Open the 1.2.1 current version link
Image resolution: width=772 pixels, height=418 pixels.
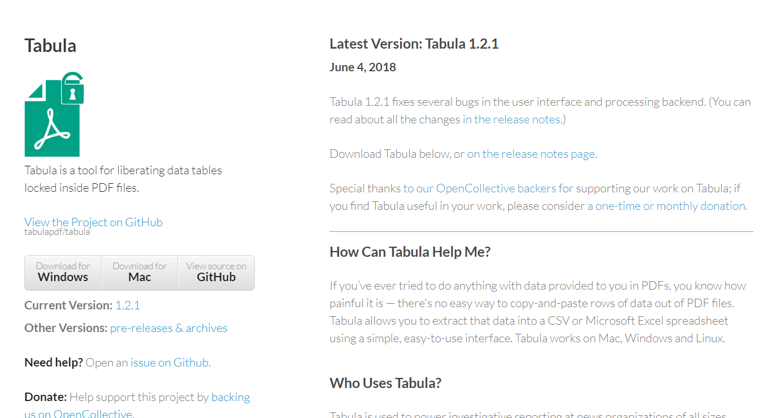pos(128,305)
